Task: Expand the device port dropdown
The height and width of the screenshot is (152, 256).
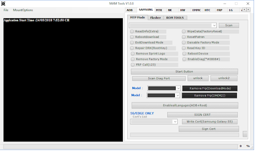Action: tap(214, 25)
